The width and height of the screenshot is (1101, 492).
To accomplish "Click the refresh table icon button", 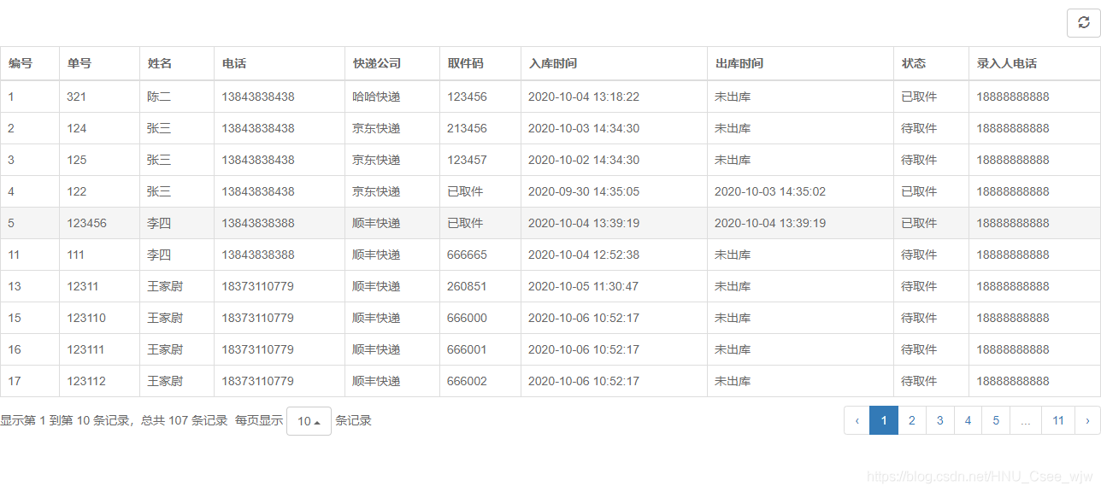I will click(x=1083, y=23).
